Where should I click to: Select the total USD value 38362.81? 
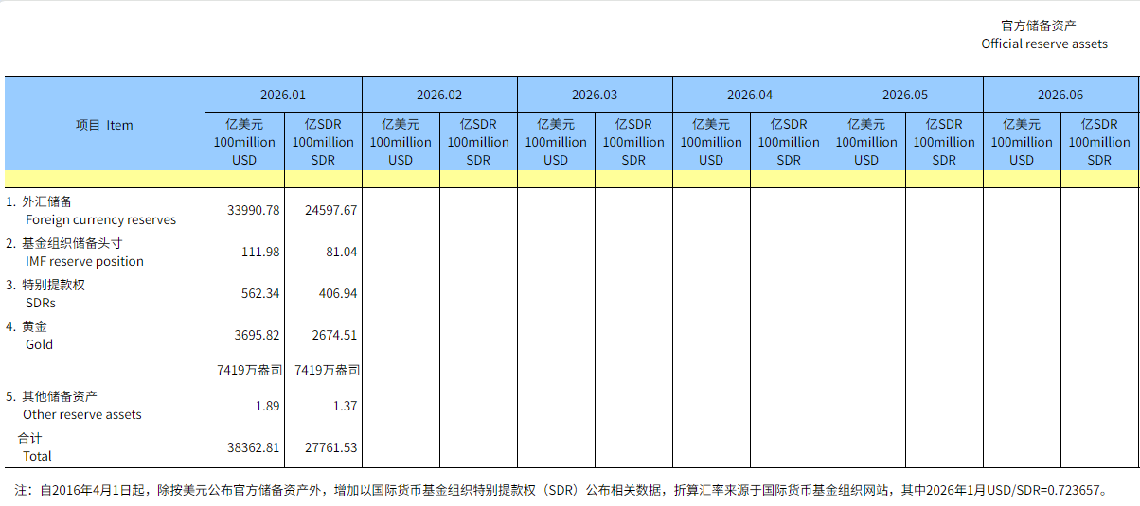[x=254, y=447]
